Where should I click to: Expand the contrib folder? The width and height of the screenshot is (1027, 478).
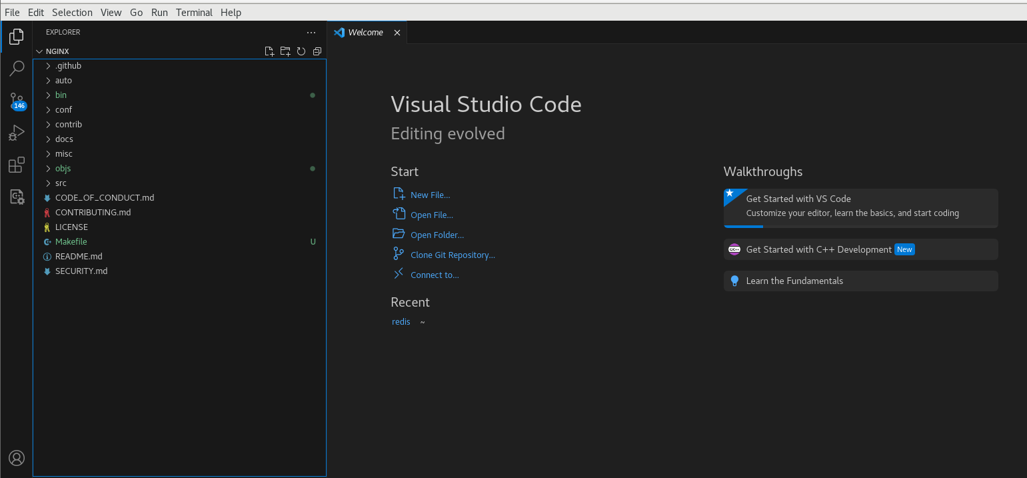[x=48, y=125]
